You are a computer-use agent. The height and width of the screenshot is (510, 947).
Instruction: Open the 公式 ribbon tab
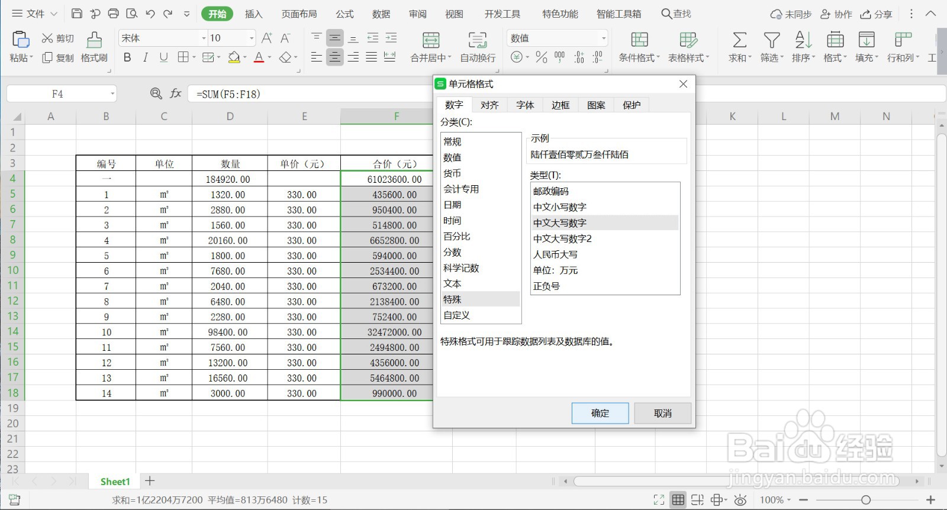point(344,14)
